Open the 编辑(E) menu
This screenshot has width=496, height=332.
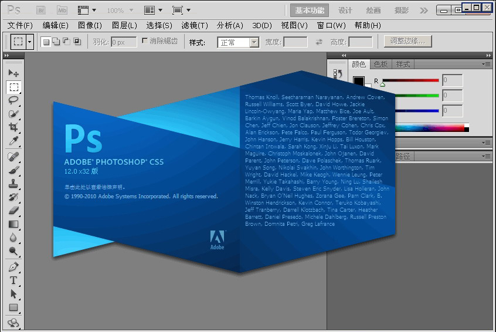[x=55, y=25]
